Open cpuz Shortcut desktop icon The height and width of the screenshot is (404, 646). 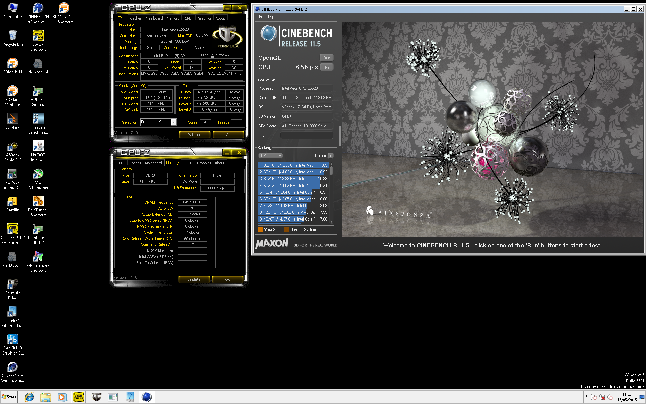click(38, 41)
